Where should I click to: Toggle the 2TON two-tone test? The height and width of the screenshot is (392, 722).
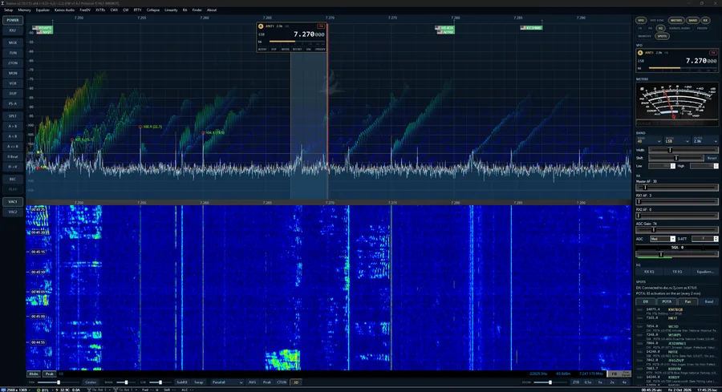point(13,63)
